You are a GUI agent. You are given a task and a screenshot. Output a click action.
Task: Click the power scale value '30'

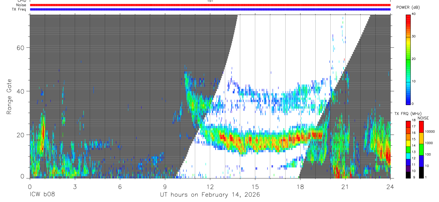[414, 36]
